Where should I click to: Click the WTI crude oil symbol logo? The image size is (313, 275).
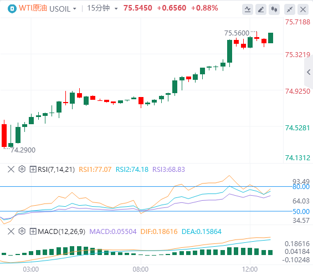point(12,8)
